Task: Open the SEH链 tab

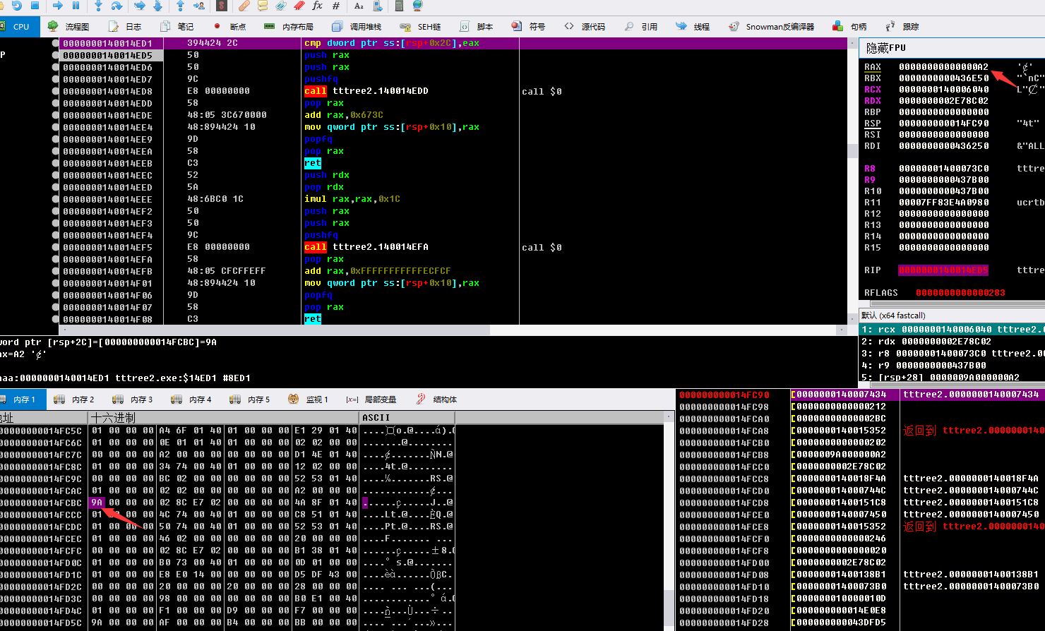Action: pos(420,27)
